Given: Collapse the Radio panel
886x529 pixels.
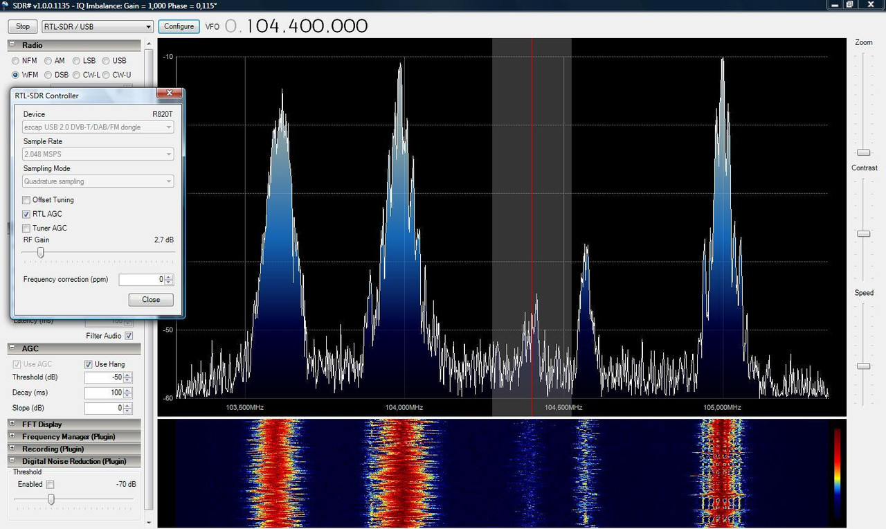Looking at the screenshot, I should point(12,45).
